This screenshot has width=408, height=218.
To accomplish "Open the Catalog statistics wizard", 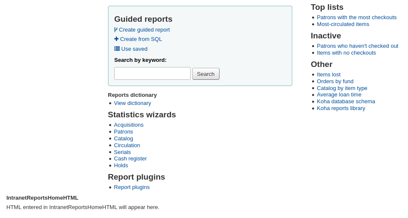I will click(123, 139).
